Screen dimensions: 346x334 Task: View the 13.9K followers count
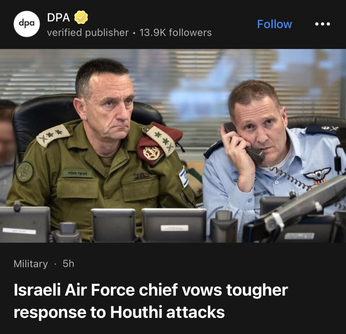point(175,33)
